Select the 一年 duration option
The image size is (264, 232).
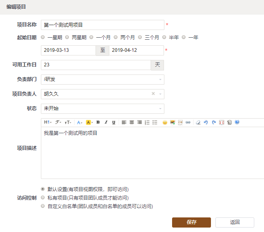183,37
